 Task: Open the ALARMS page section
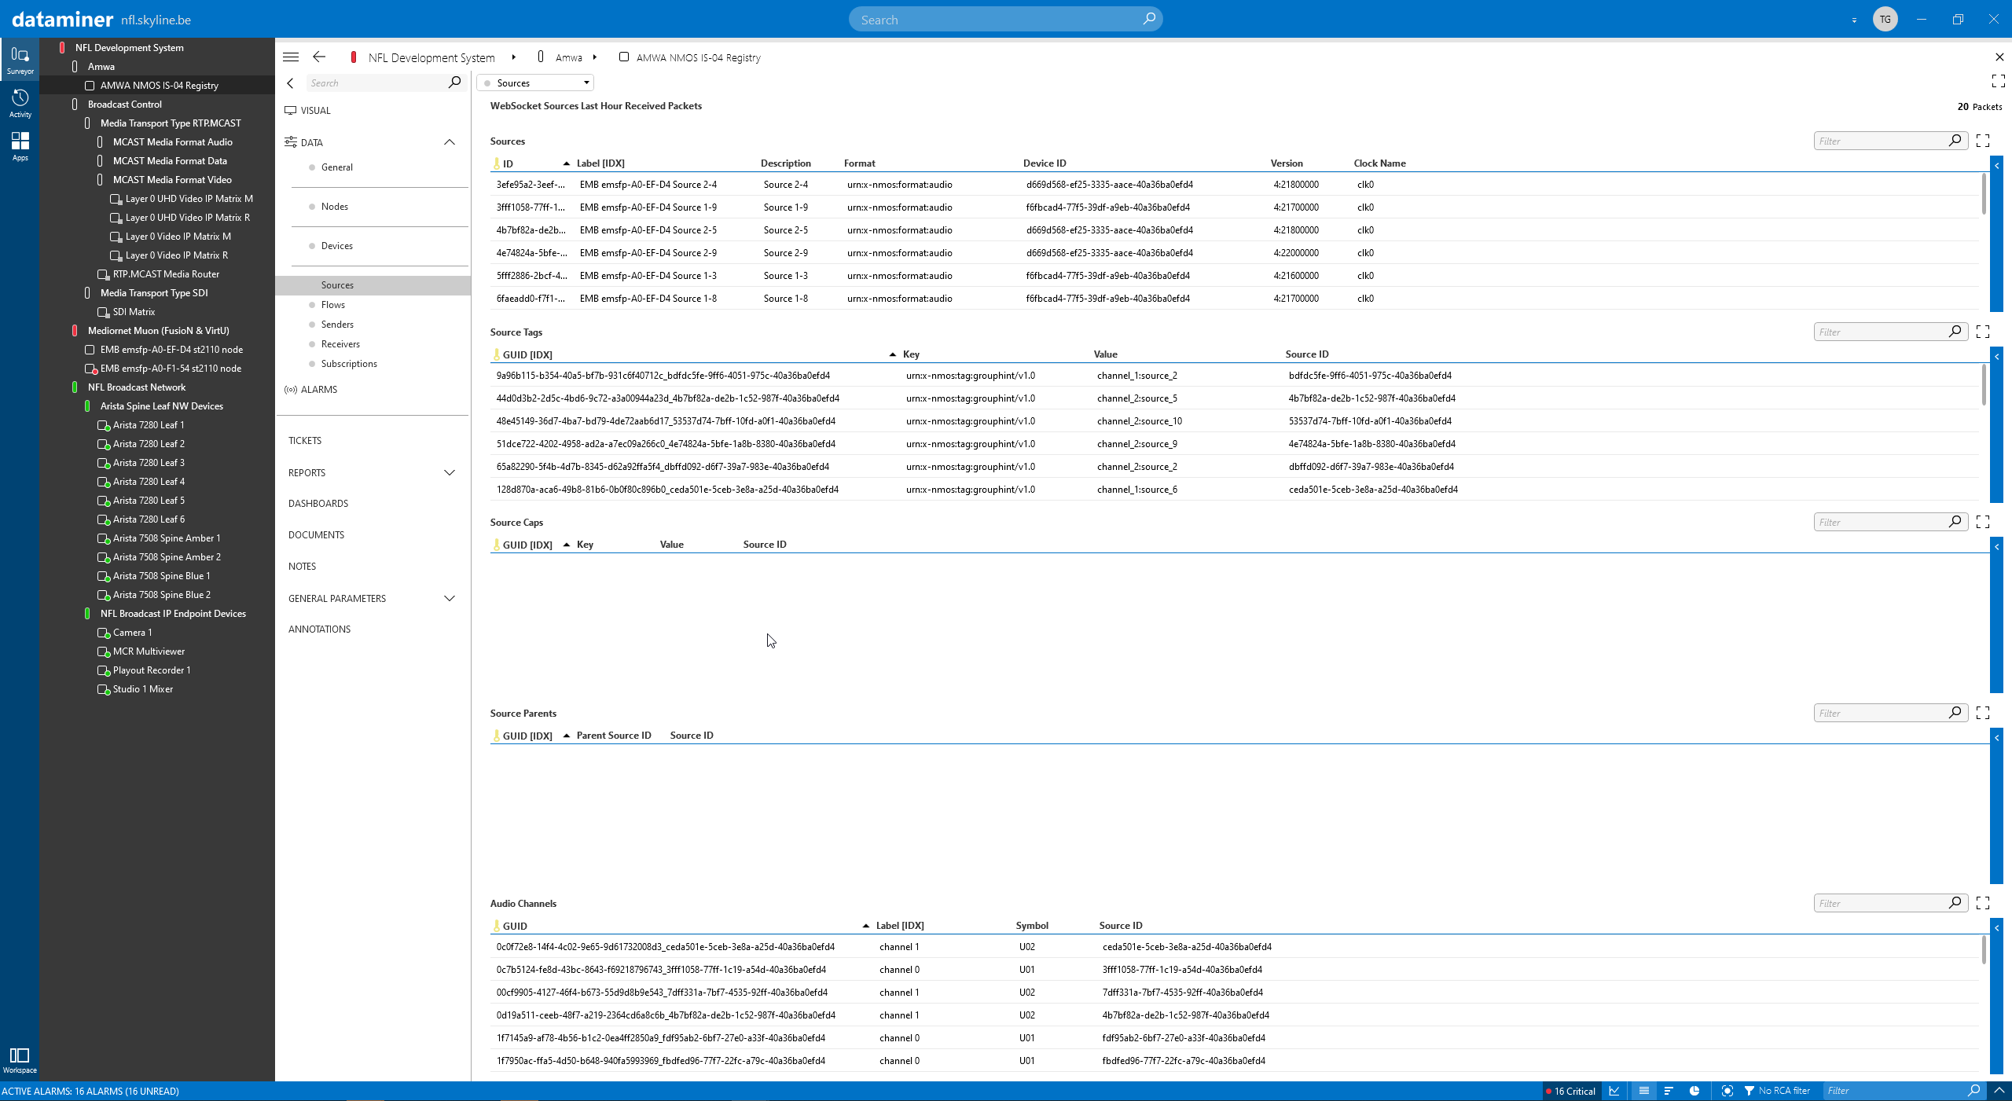[x=310, y=390]
